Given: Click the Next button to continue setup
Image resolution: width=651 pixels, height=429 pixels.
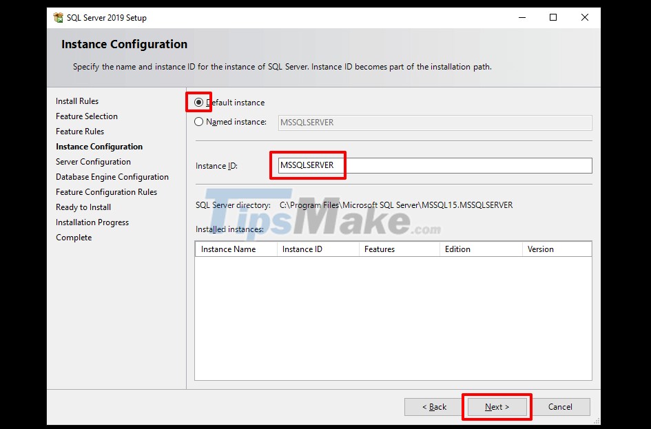Looking at the screenshot, I should 497,406.
